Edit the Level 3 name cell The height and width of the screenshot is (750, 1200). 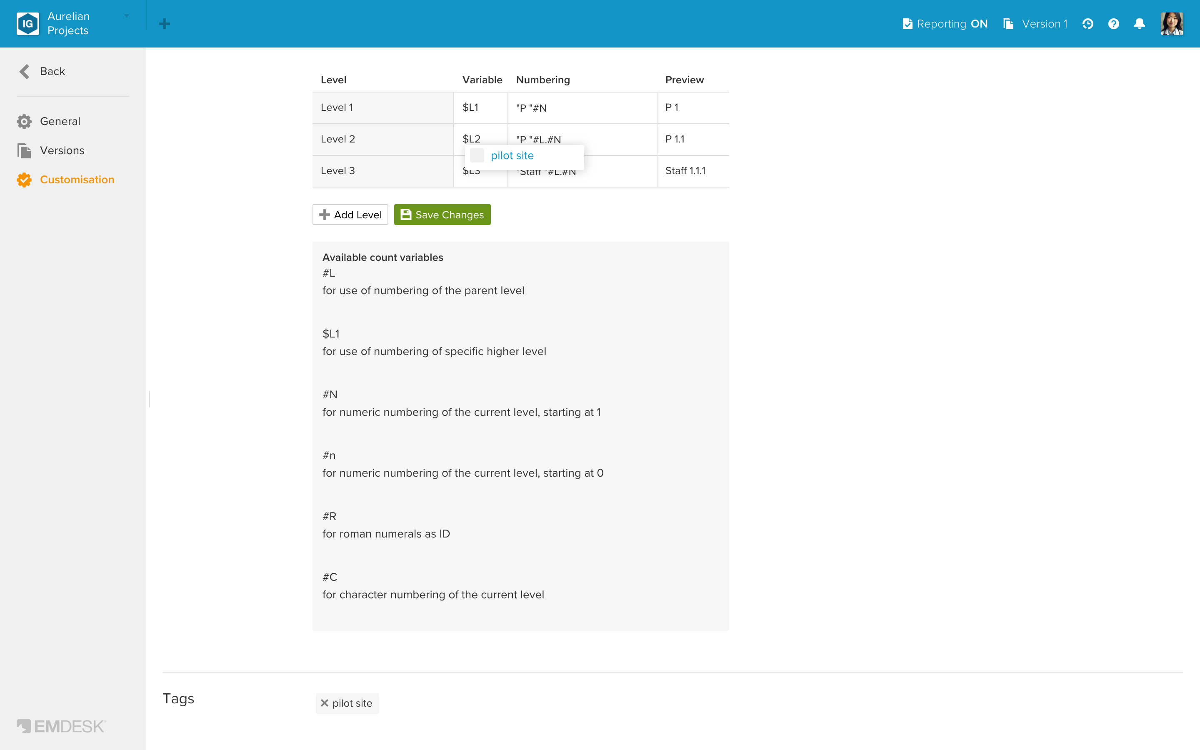coord(383,171)
